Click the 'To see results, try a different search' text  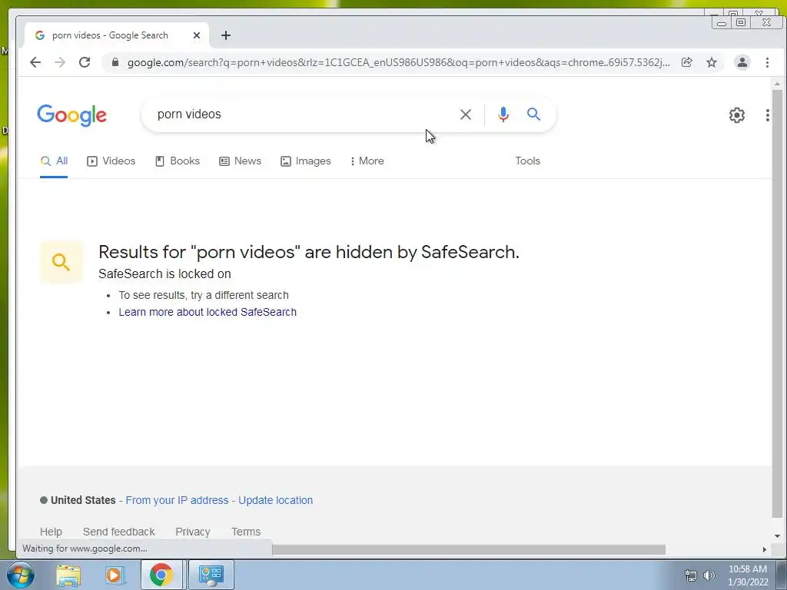pos(203,295)
